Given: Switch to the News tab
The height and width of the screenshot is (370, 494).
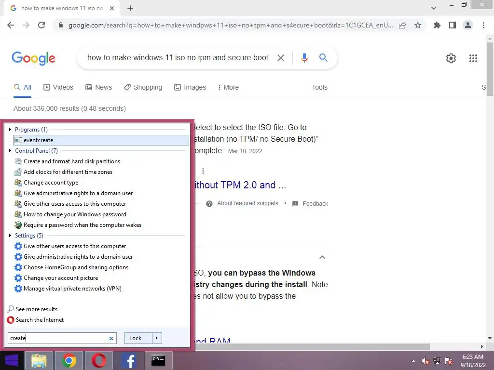Looking at the screenshot, I should [98, 87].
